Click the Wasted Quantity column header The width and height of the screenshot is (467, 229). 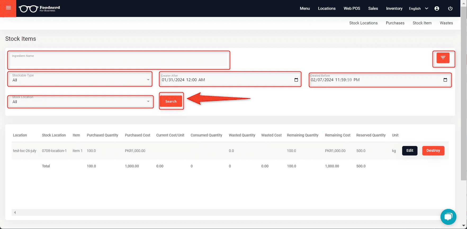(242, 135)
